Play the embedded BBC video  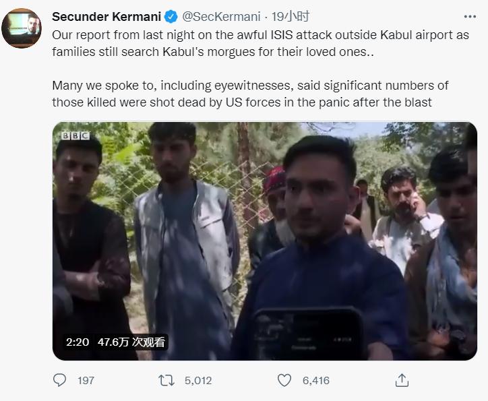point(265,241)
